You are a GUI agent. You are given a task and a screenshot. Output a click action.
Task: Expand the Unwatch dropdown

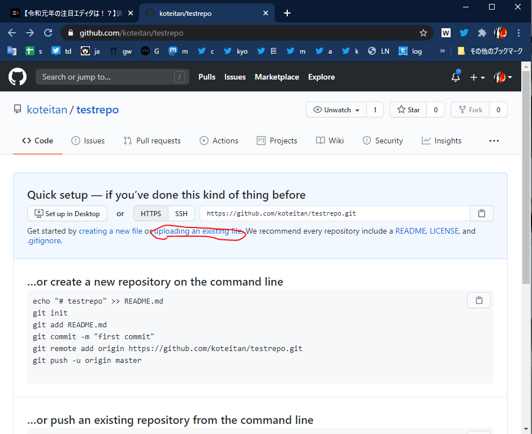(x=336, y=110)
